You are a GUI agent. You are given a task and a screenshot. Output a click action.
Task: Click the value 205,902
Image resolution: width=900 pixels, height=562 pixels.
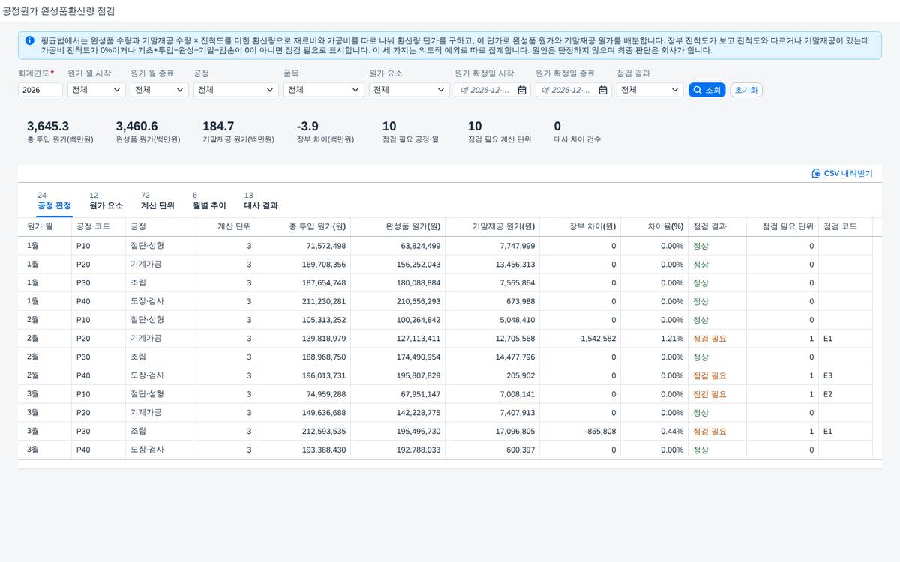521,375
